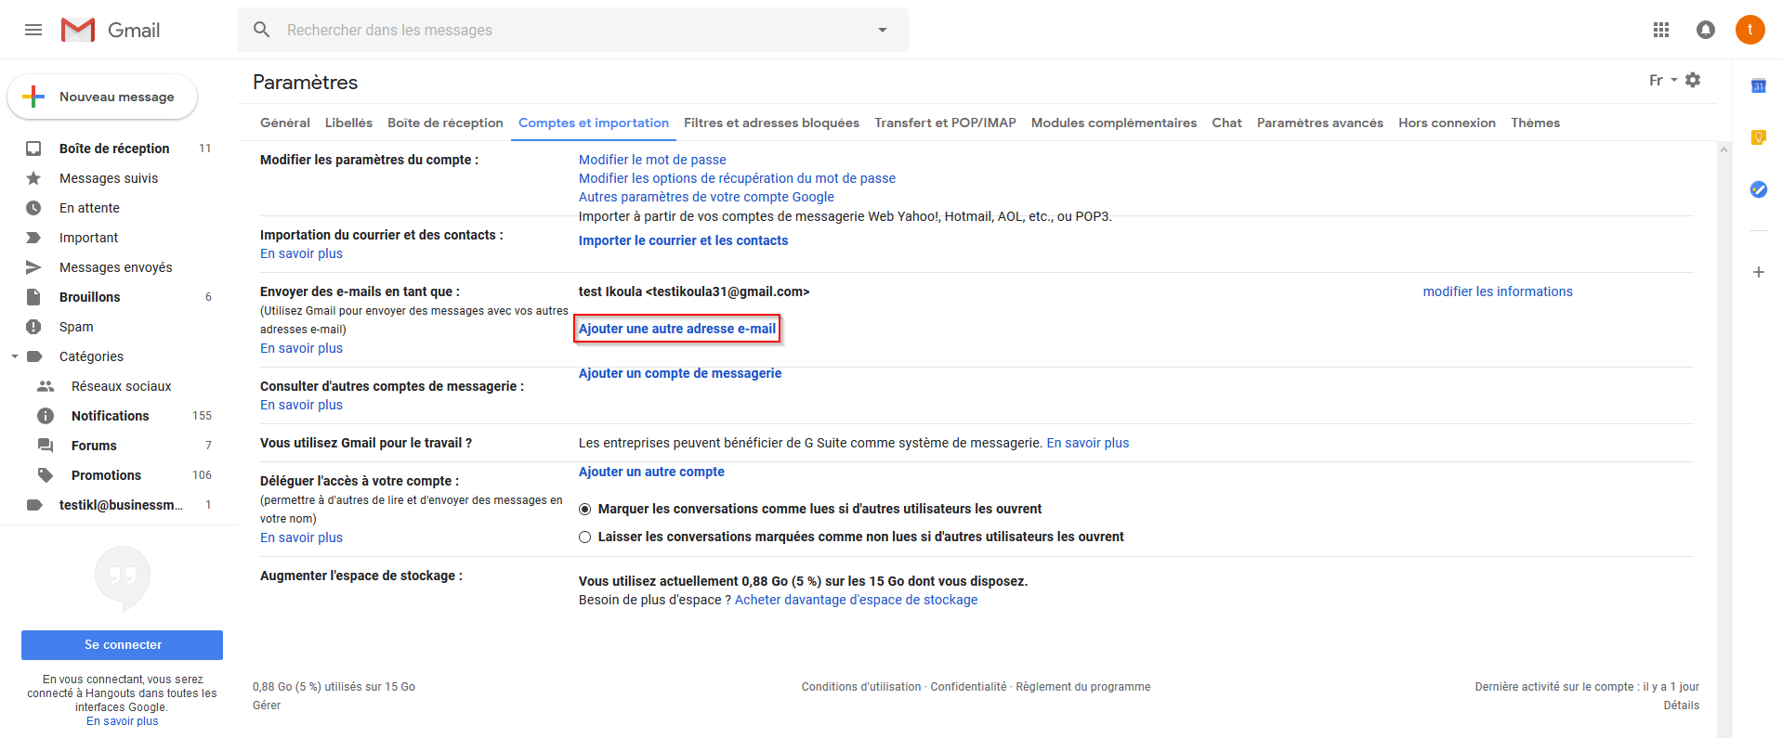Open the Fr input language dropdown
Viewport: 1782px width, 738px height.
click(x=1663, y=80)
